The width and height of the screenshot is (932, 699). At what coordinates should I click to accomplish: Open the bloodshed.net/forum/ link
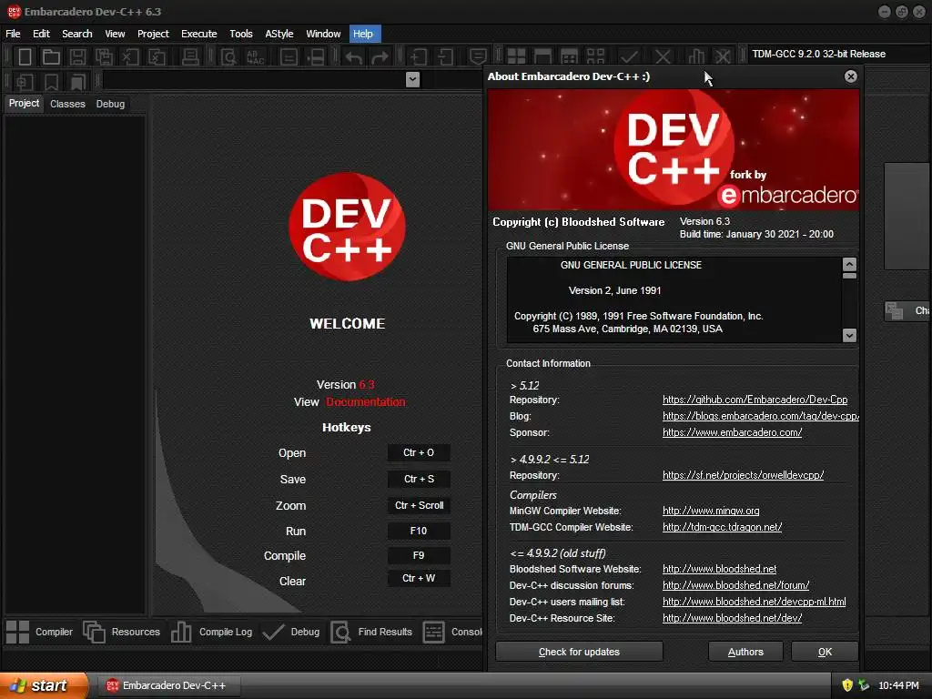point(735,585)
